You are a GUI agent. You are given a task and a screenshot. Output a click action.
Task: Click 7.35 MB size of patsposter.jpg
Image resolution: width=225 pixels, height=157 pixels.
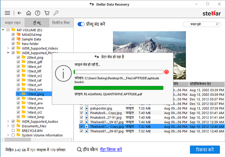144,108
